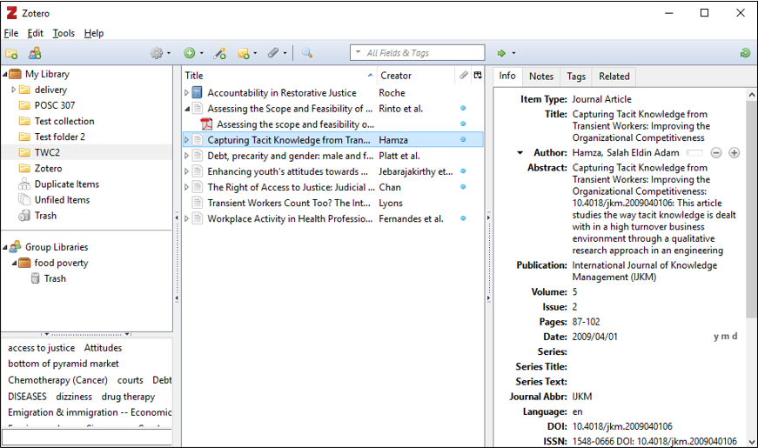Click the New Group library icon
758x448 pixels.
(x=34, y=53)
